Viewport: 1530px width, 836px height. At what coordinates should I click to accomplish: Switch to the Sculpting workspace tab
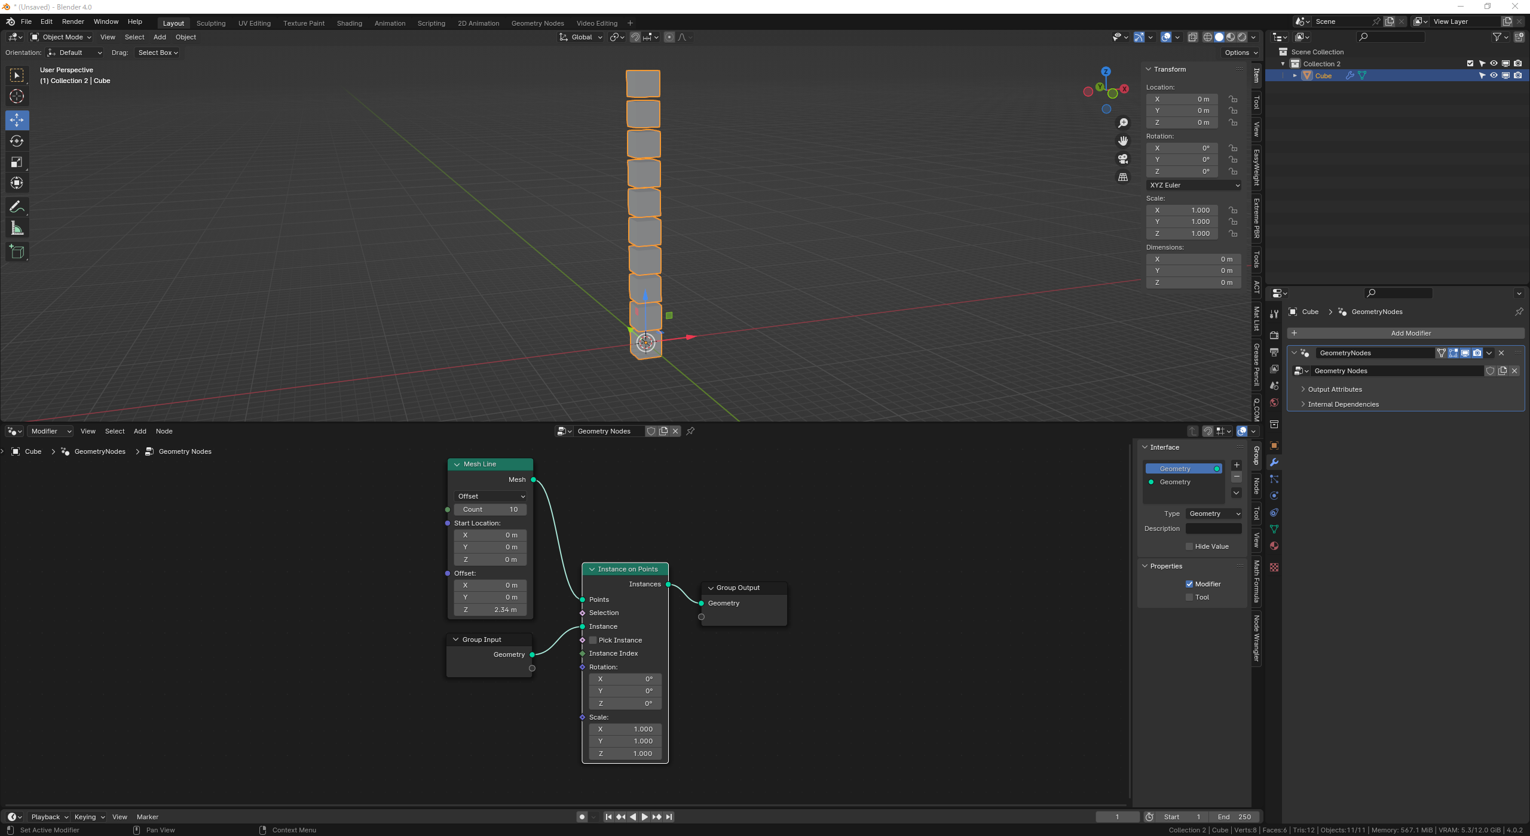point(211,23)
